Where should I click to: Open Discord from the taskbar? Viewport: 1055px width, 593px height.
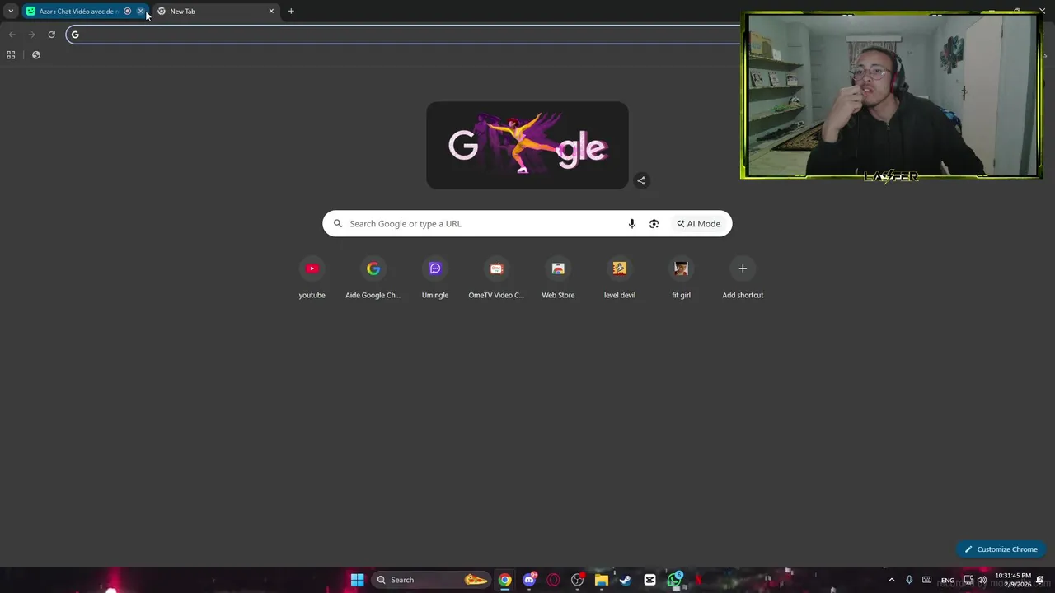[x=529, y=580]
